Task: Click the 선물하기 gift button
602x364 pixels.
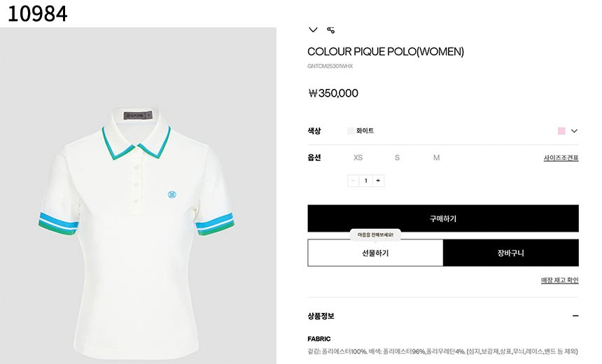Action: [375, 253]
